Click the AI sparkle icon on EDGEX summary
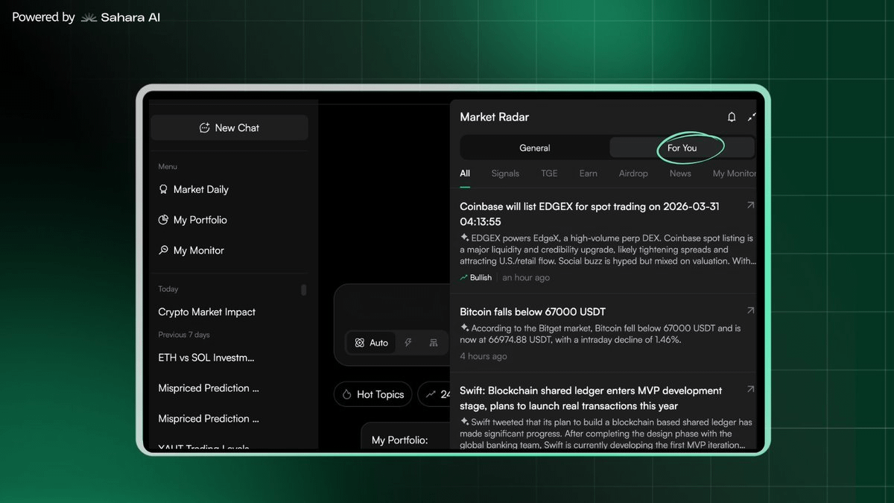Viewport: 894px width, 503px height. (464, 238)
